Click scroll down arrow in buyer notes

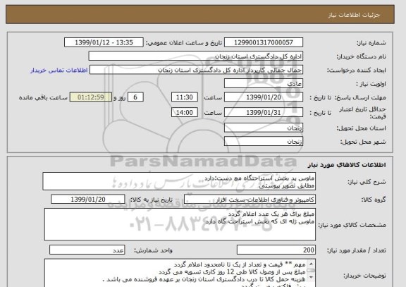tap(311, 277)
